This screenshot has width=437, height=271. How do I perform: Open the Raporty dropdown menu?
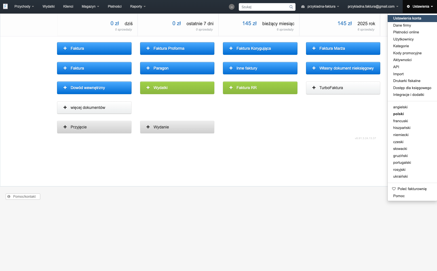tap(138, 7)
